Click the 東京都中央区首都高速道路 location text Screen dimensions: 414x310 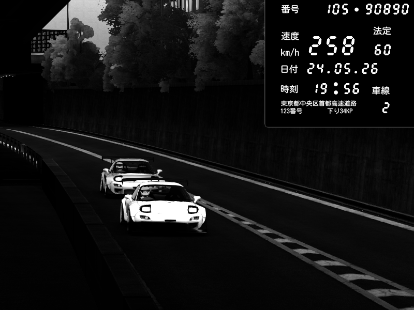[x=318, y=103]
